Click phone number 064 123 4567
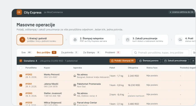Screen dimensions: 196x106 [50, 77]
